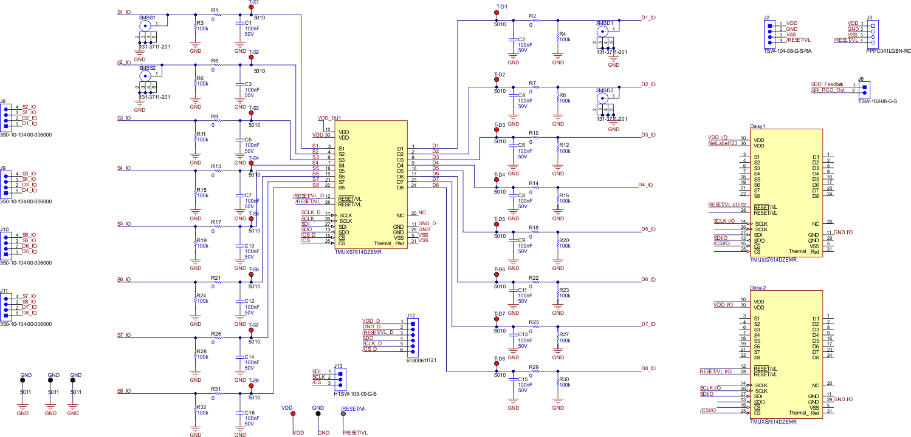Select the Daisy 2 IC body

coord(786,354)
